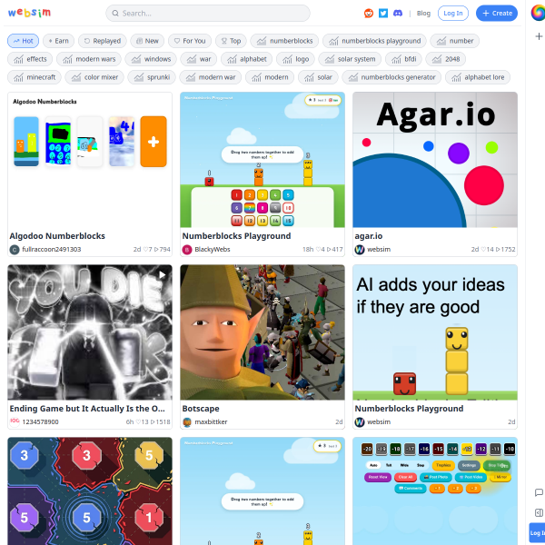Viewport: 545px width, 545px height.
Task: Click the war trending tag
Action: coord(198,59)
